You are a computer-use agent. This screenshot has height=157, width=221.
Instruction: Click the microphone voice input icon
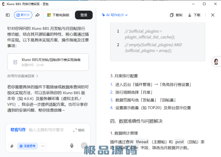pos(72,146)
